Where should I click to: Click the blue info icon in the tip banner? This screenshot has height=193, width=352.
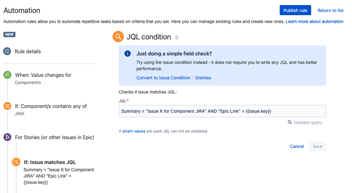tap(128, 54)
